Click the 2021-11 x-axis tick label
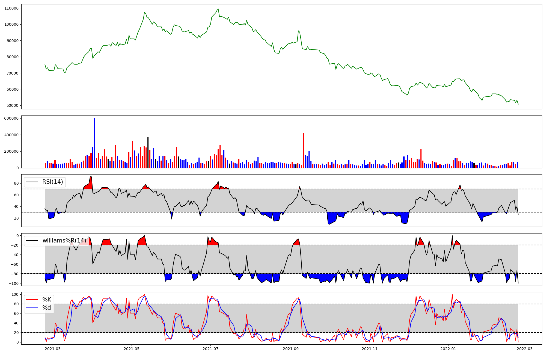Screen dimensions: 546x355 (370, 349)
